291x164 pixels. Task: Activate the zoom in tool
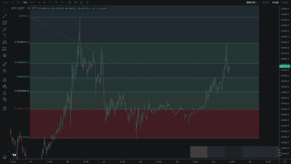(x=4, y=71)
